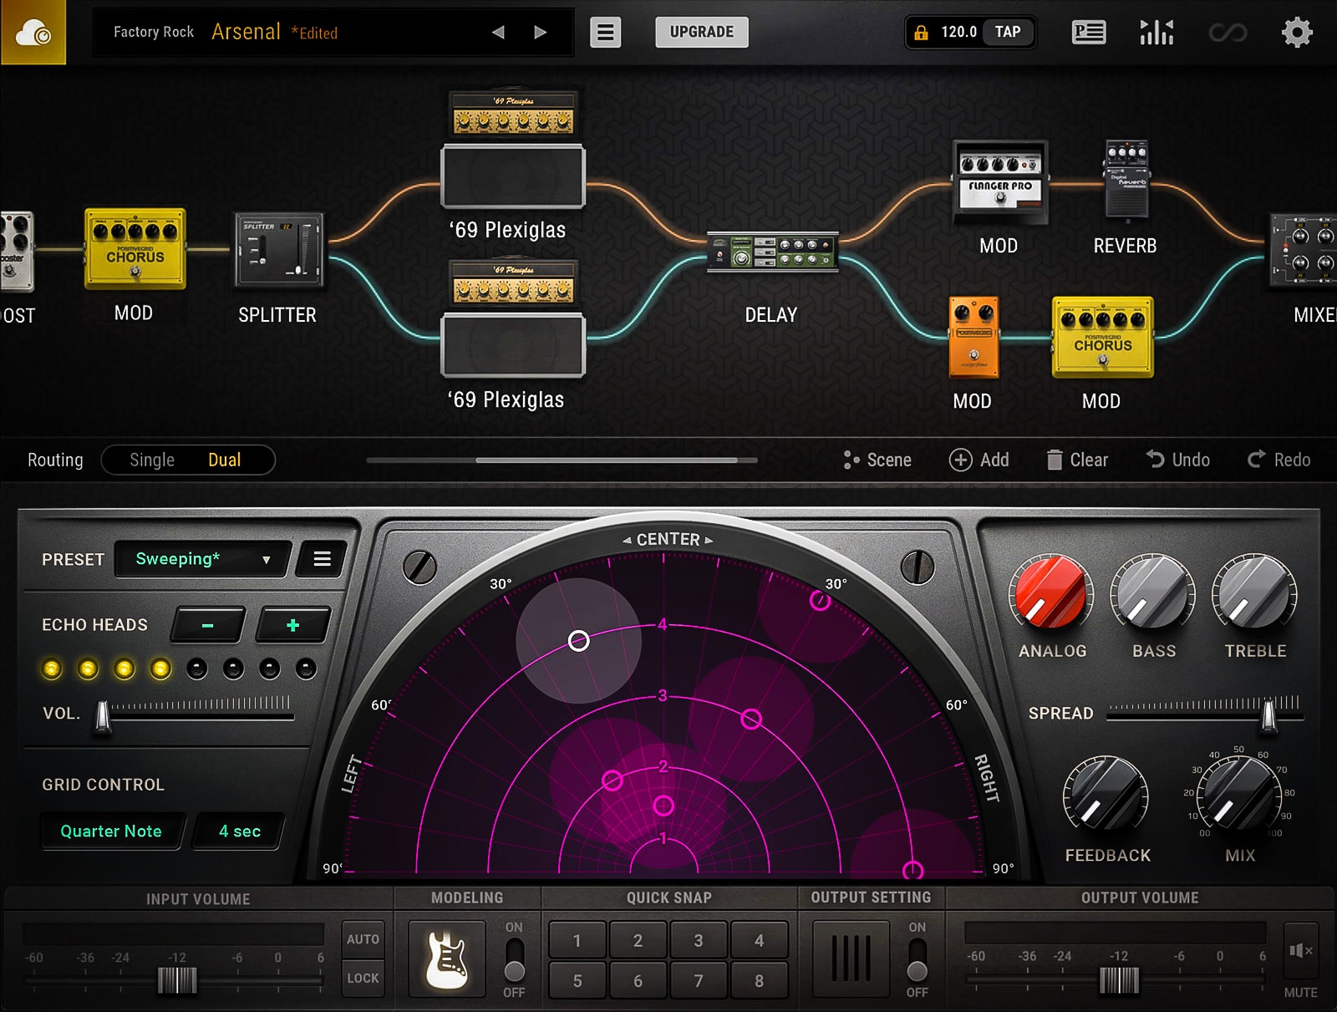Adjust the SPREAD slider
Image resolution: width=1337 pixels, height=1012 pixels.
pyautogui.click(x=1267, y=713)
